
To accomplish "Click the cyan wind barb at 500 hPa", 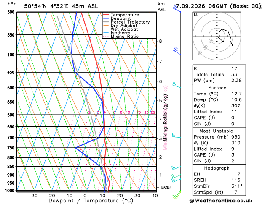I will coord(177,85).
